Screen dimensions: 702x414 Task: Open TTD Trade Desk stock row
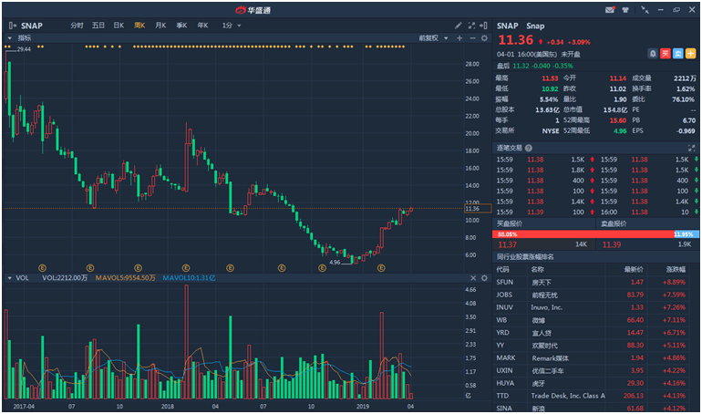tap(595, 396)
